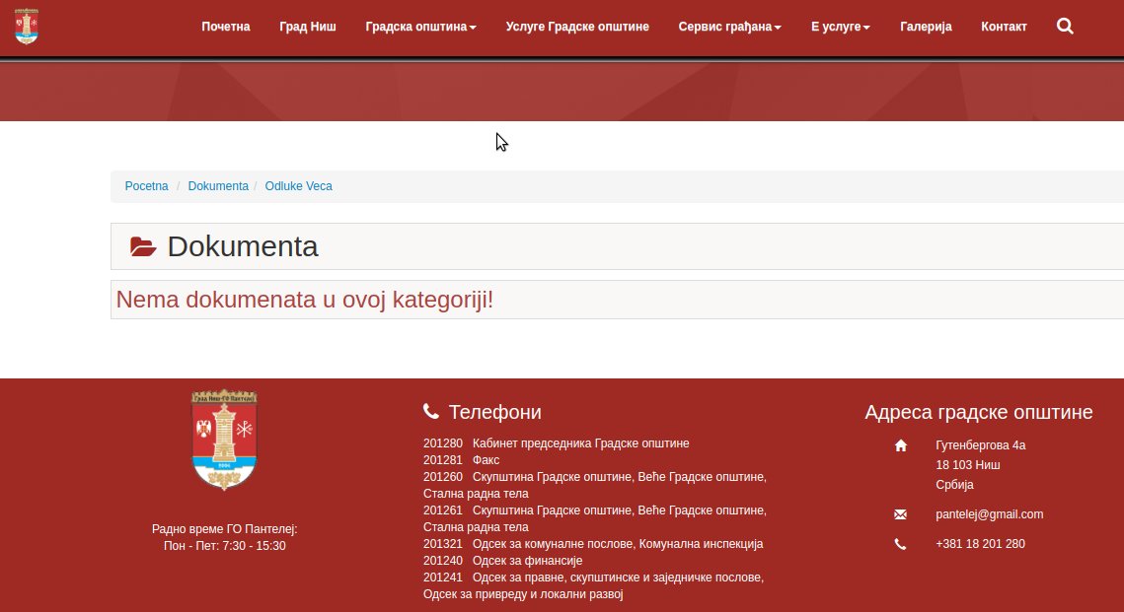The width and height of the screenshot is (1124, 612).
Task: Click the coat of arms emblem in the footer
Action: coord(224,440)
